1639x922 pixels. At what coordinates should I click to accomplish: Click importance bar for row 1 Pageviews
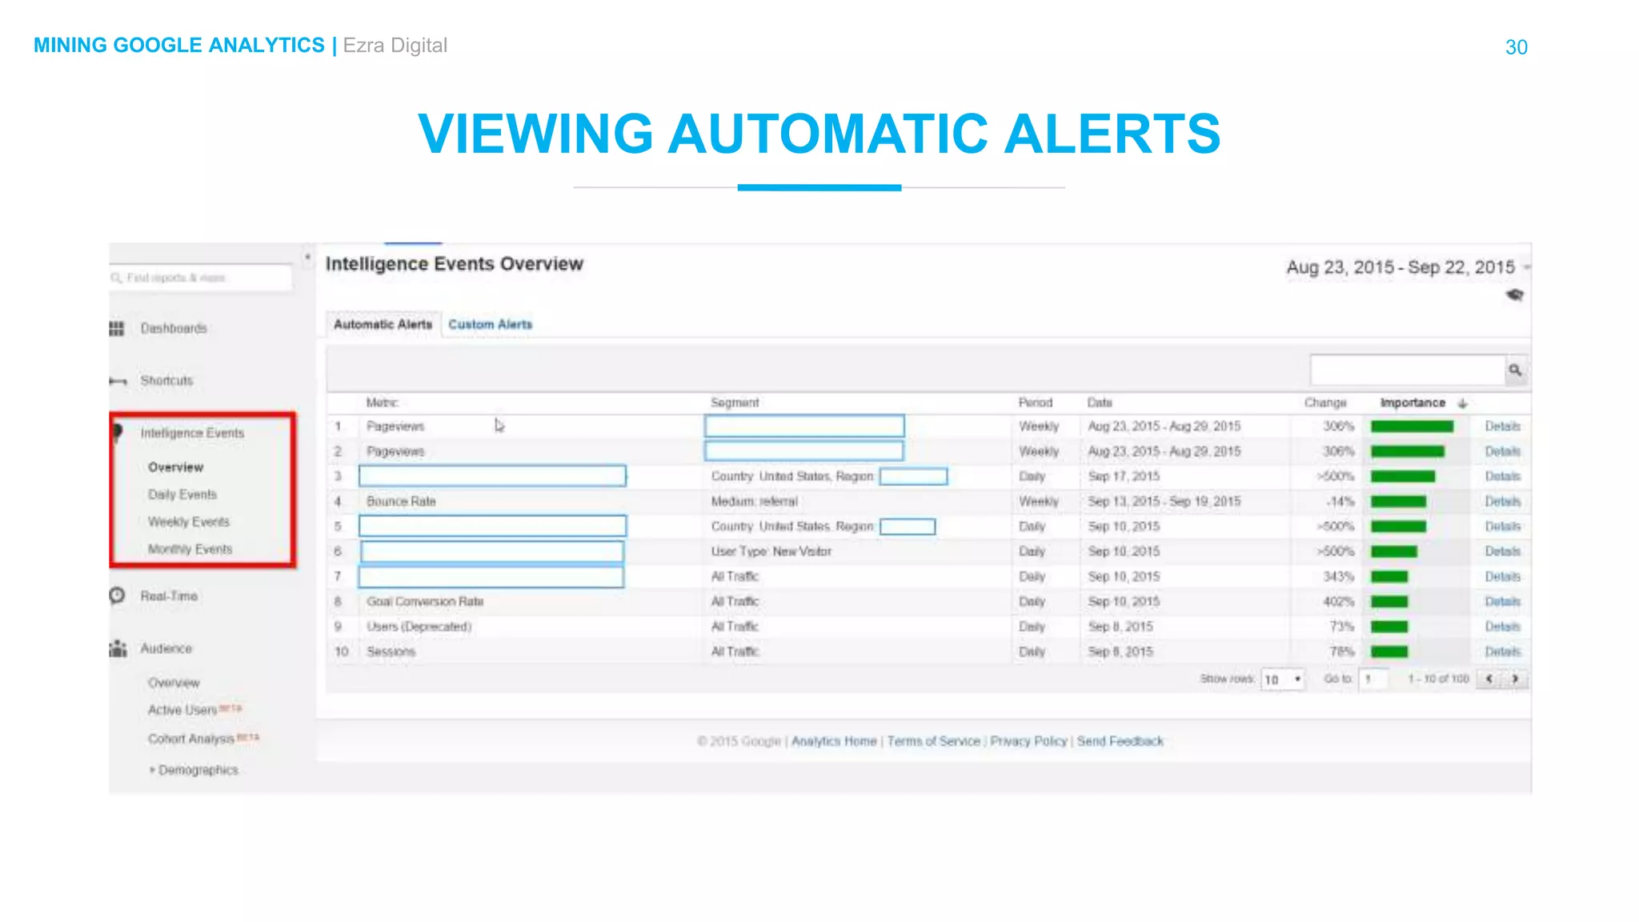pyautogui.click(x=1412, y=427)
